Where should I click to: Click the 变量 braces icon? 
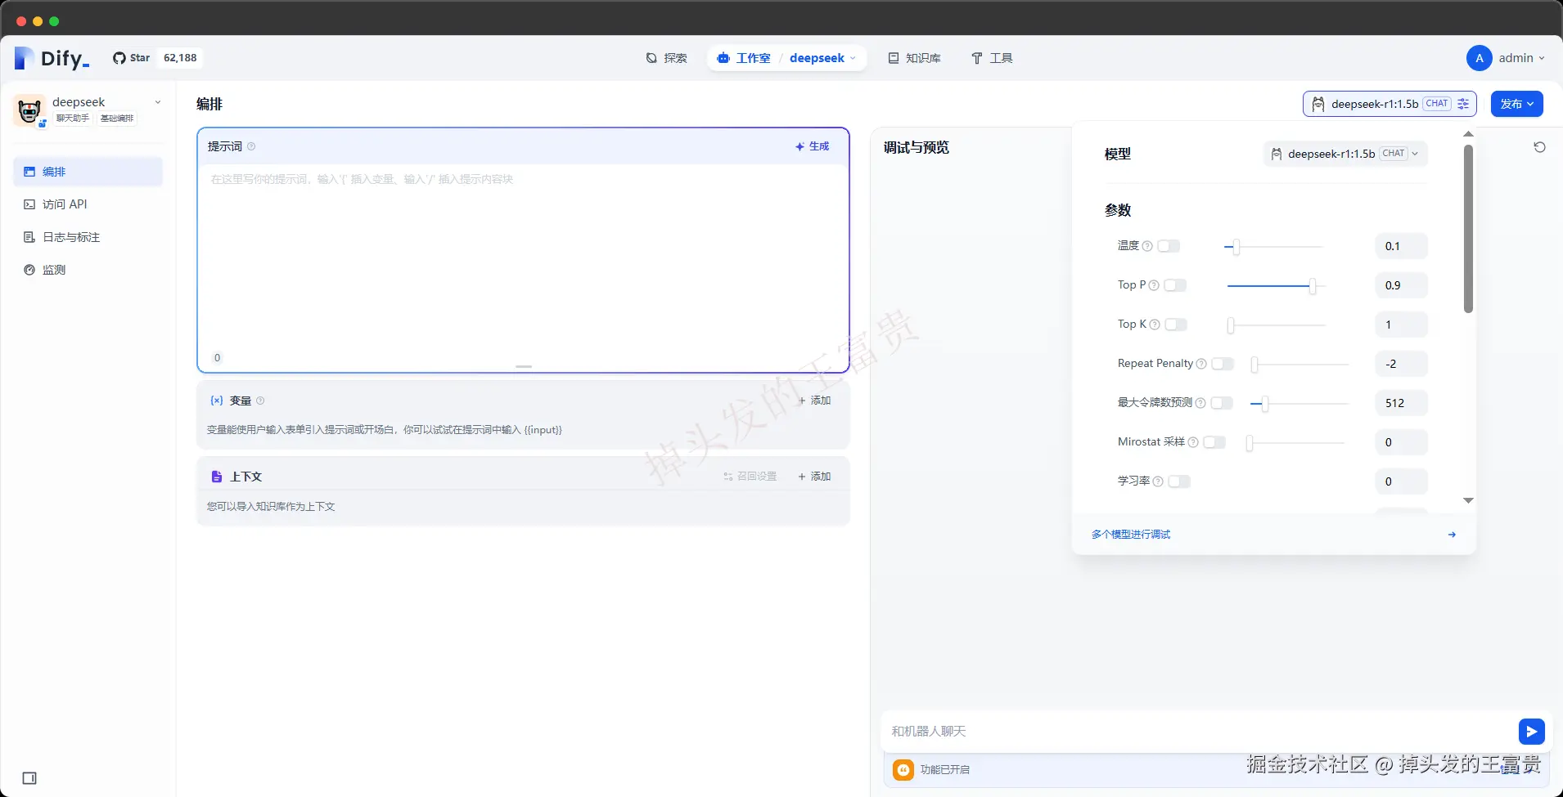click(x=217, y=401)
